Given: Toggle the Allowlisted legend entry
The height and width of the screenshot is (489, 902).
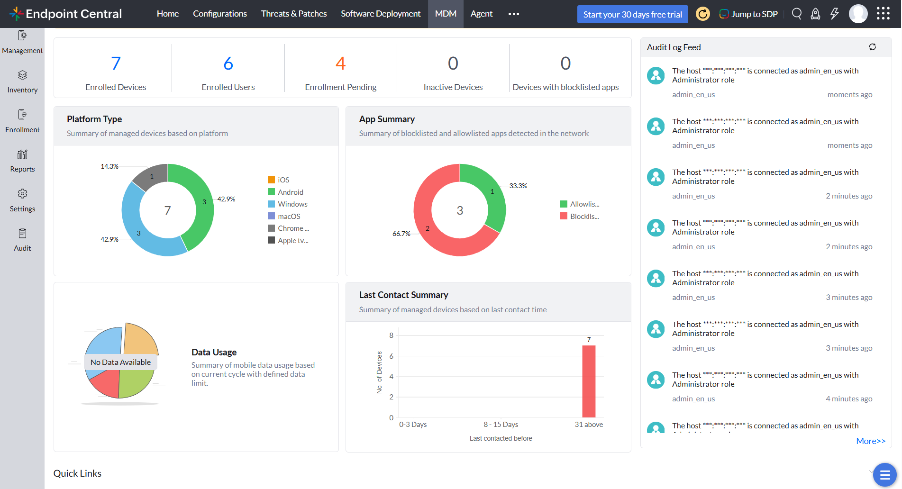Looking at the screenshot, I should pos(580,204).
